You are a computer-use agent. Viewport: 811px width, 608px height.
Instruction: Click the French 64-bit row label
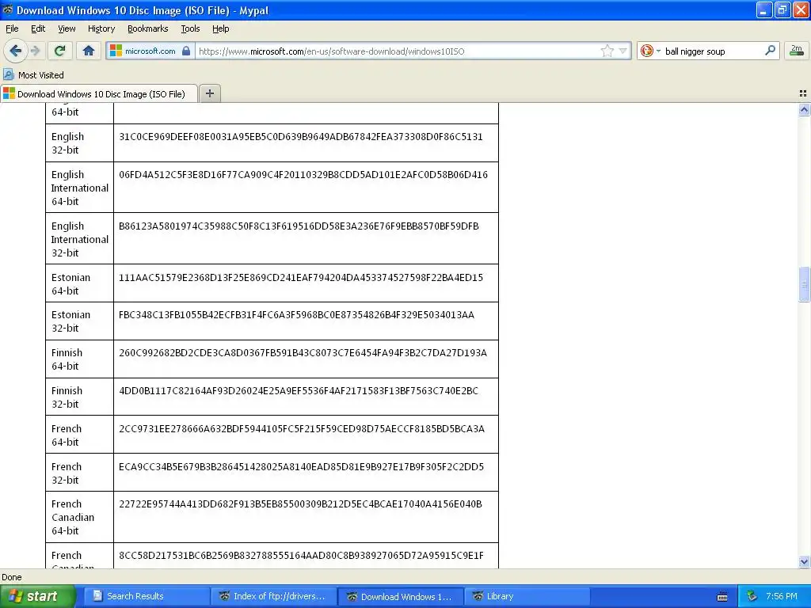tap(67, 435)
